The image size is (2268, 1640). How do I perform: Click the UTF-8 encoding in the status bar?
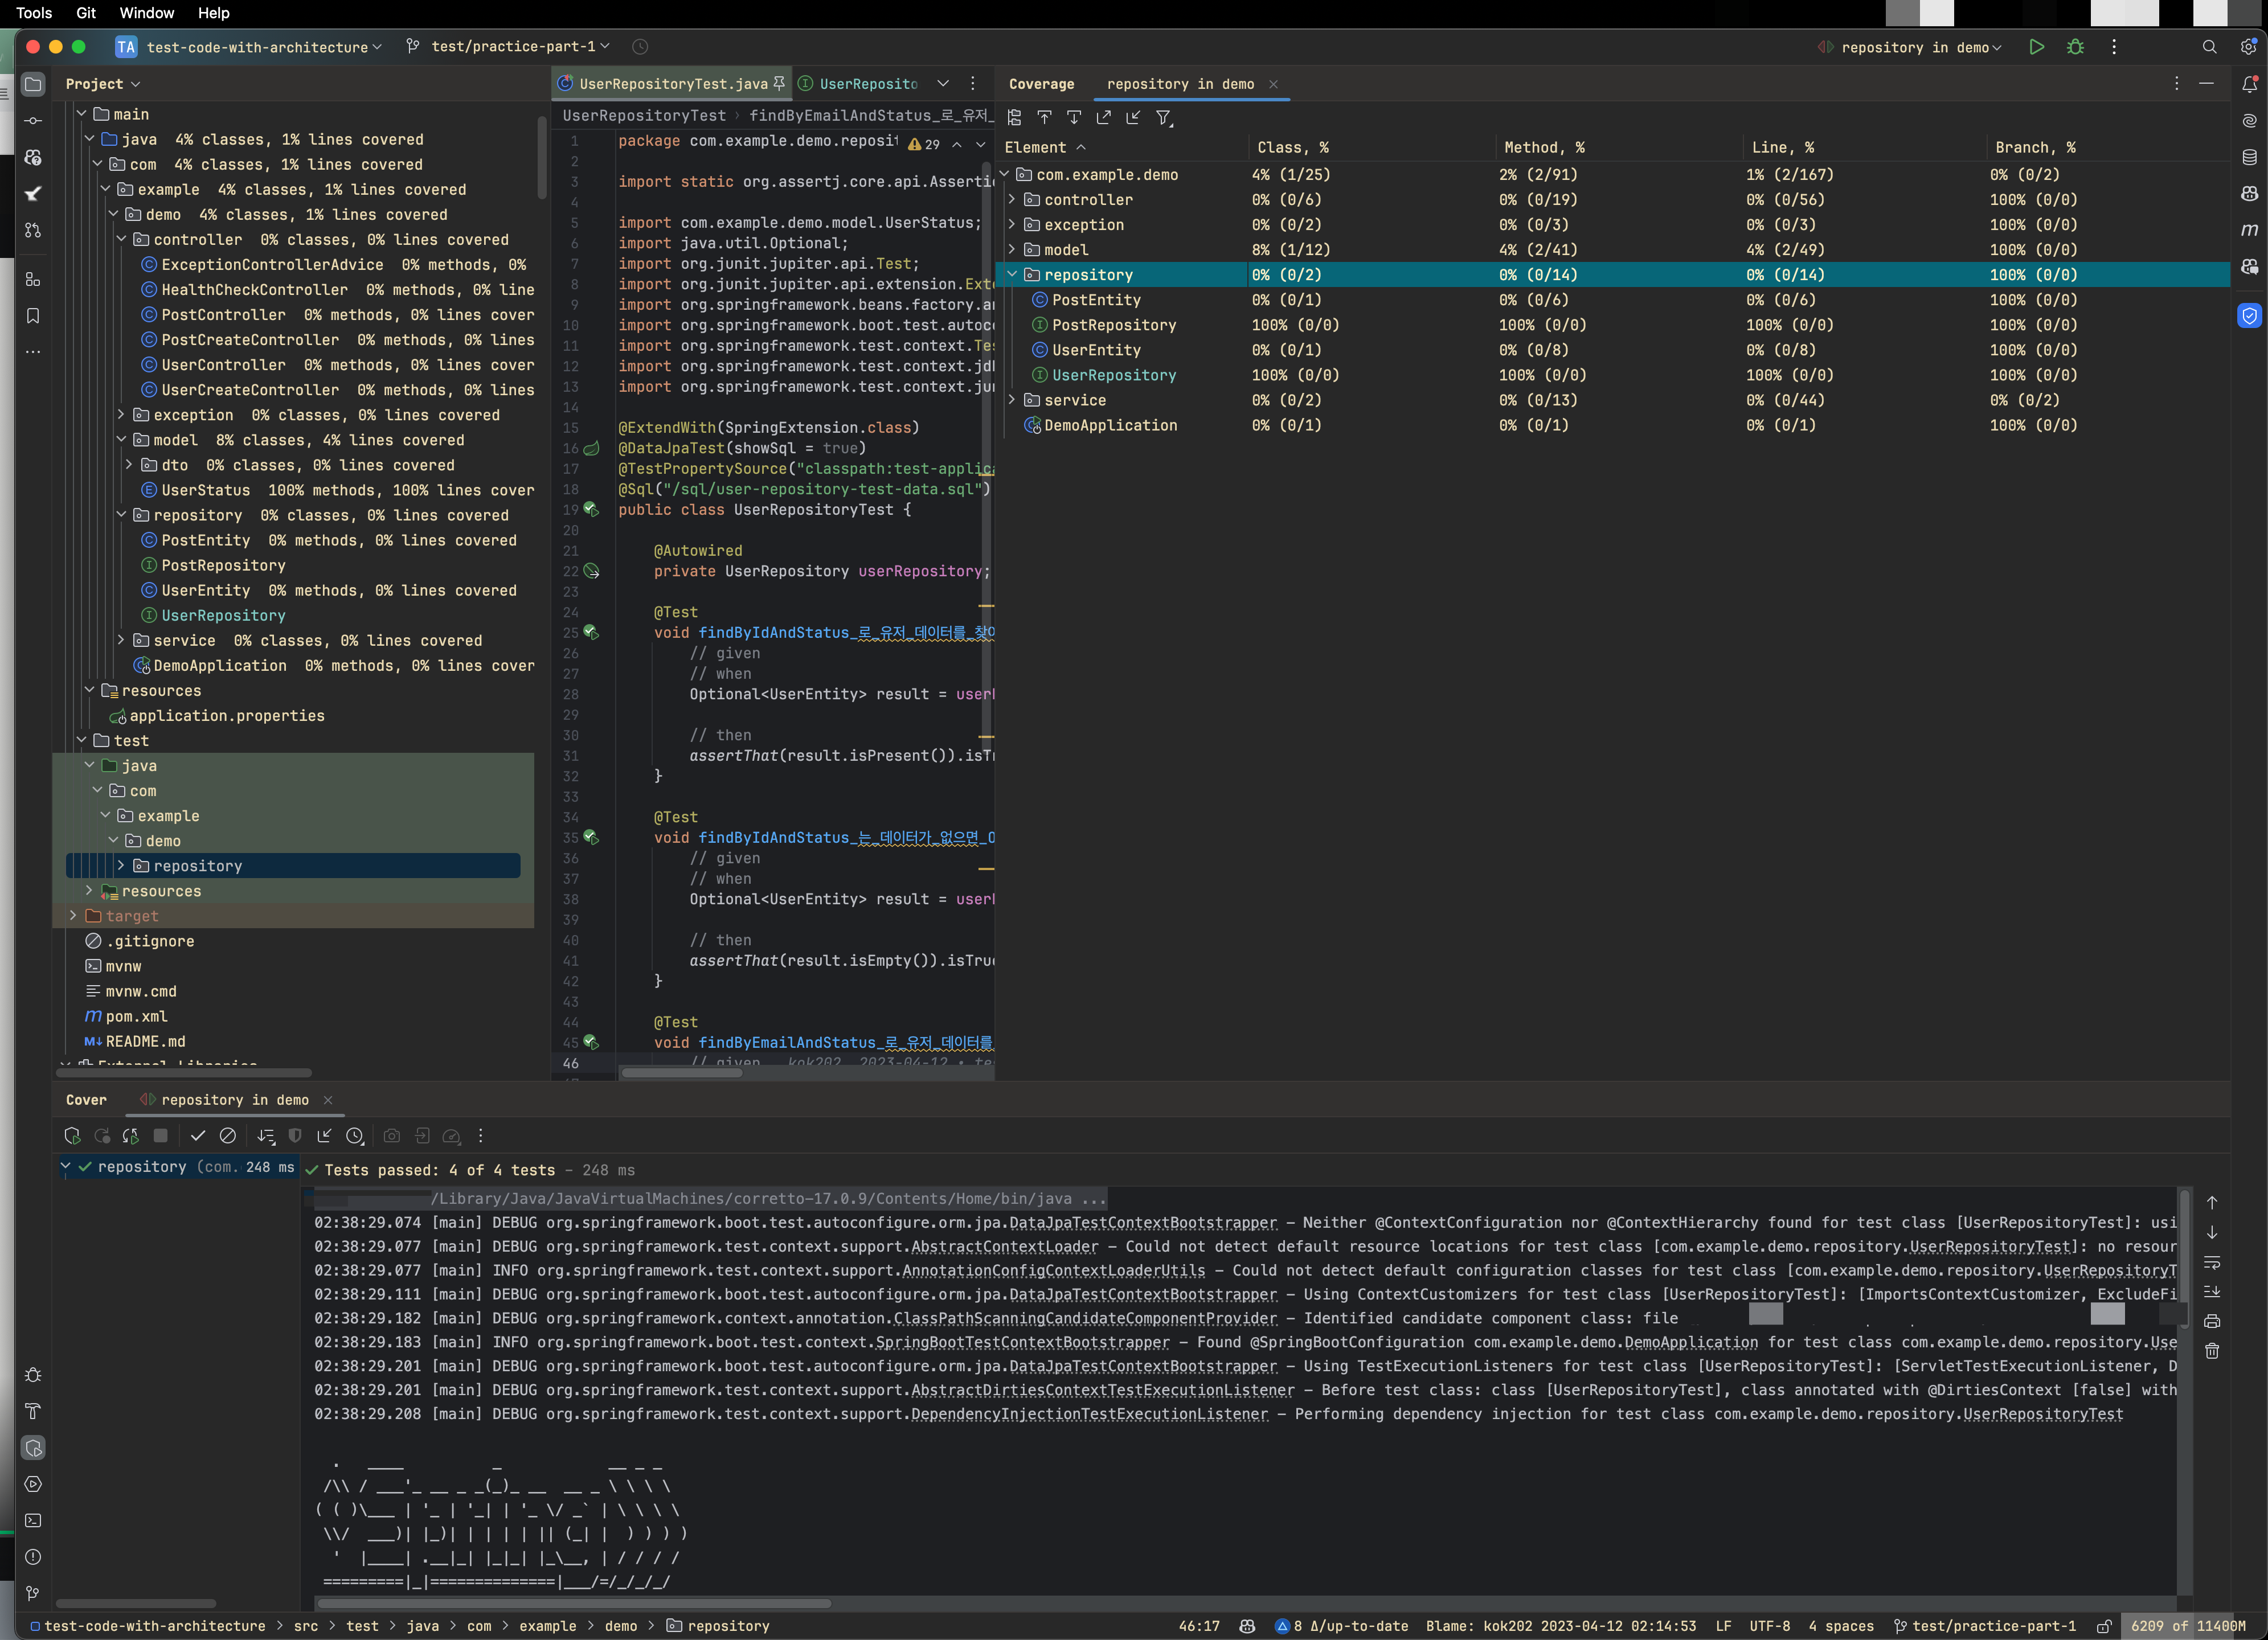coord(1770,1627)
